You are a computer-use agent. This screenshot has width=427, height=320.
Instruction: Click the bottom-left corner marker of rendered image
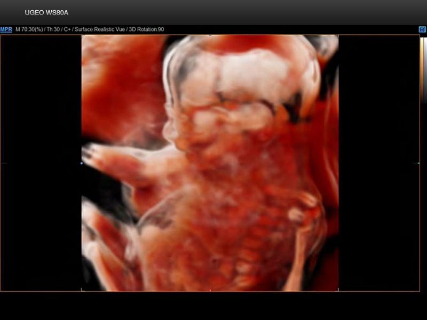pos(82,291)
